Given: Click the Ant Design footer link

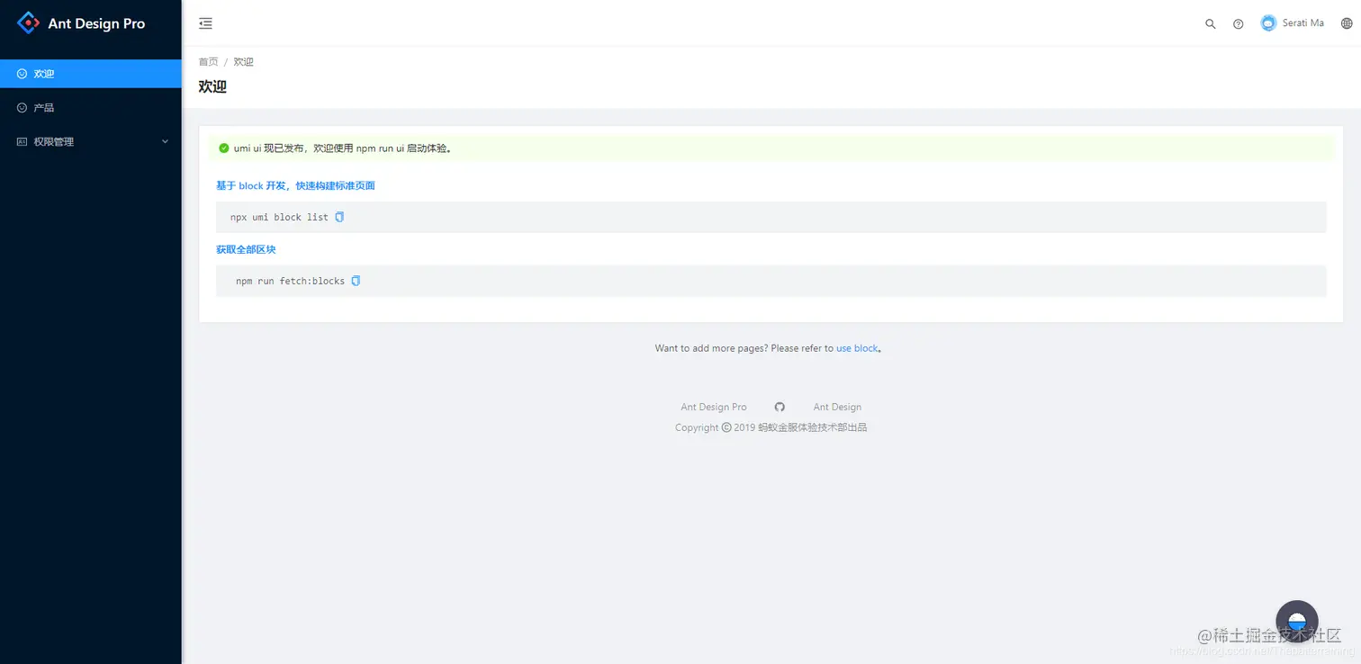Looking at the screenshot, I should coord(836,407).
